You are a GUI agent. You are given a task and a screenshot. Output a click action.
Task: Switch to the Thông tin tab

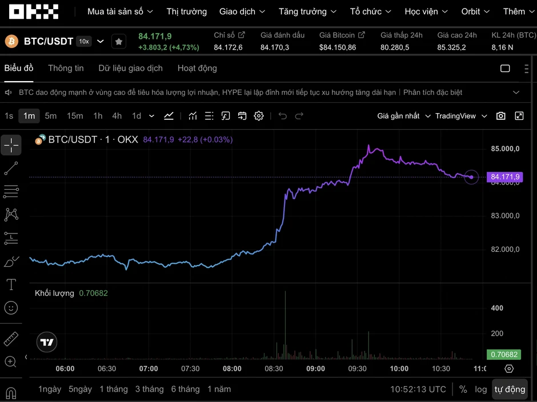66,68
